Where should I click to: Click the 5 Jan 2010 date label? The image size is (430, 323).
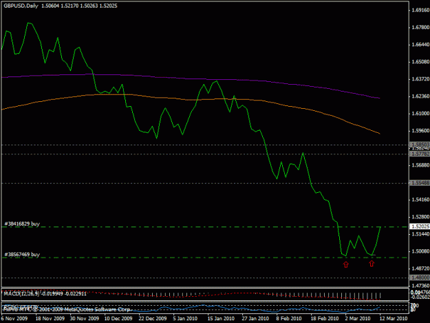click(185, 318)
